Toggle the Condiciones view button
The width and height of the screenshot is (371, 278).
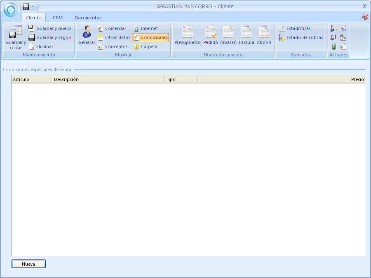click(150, 38)
